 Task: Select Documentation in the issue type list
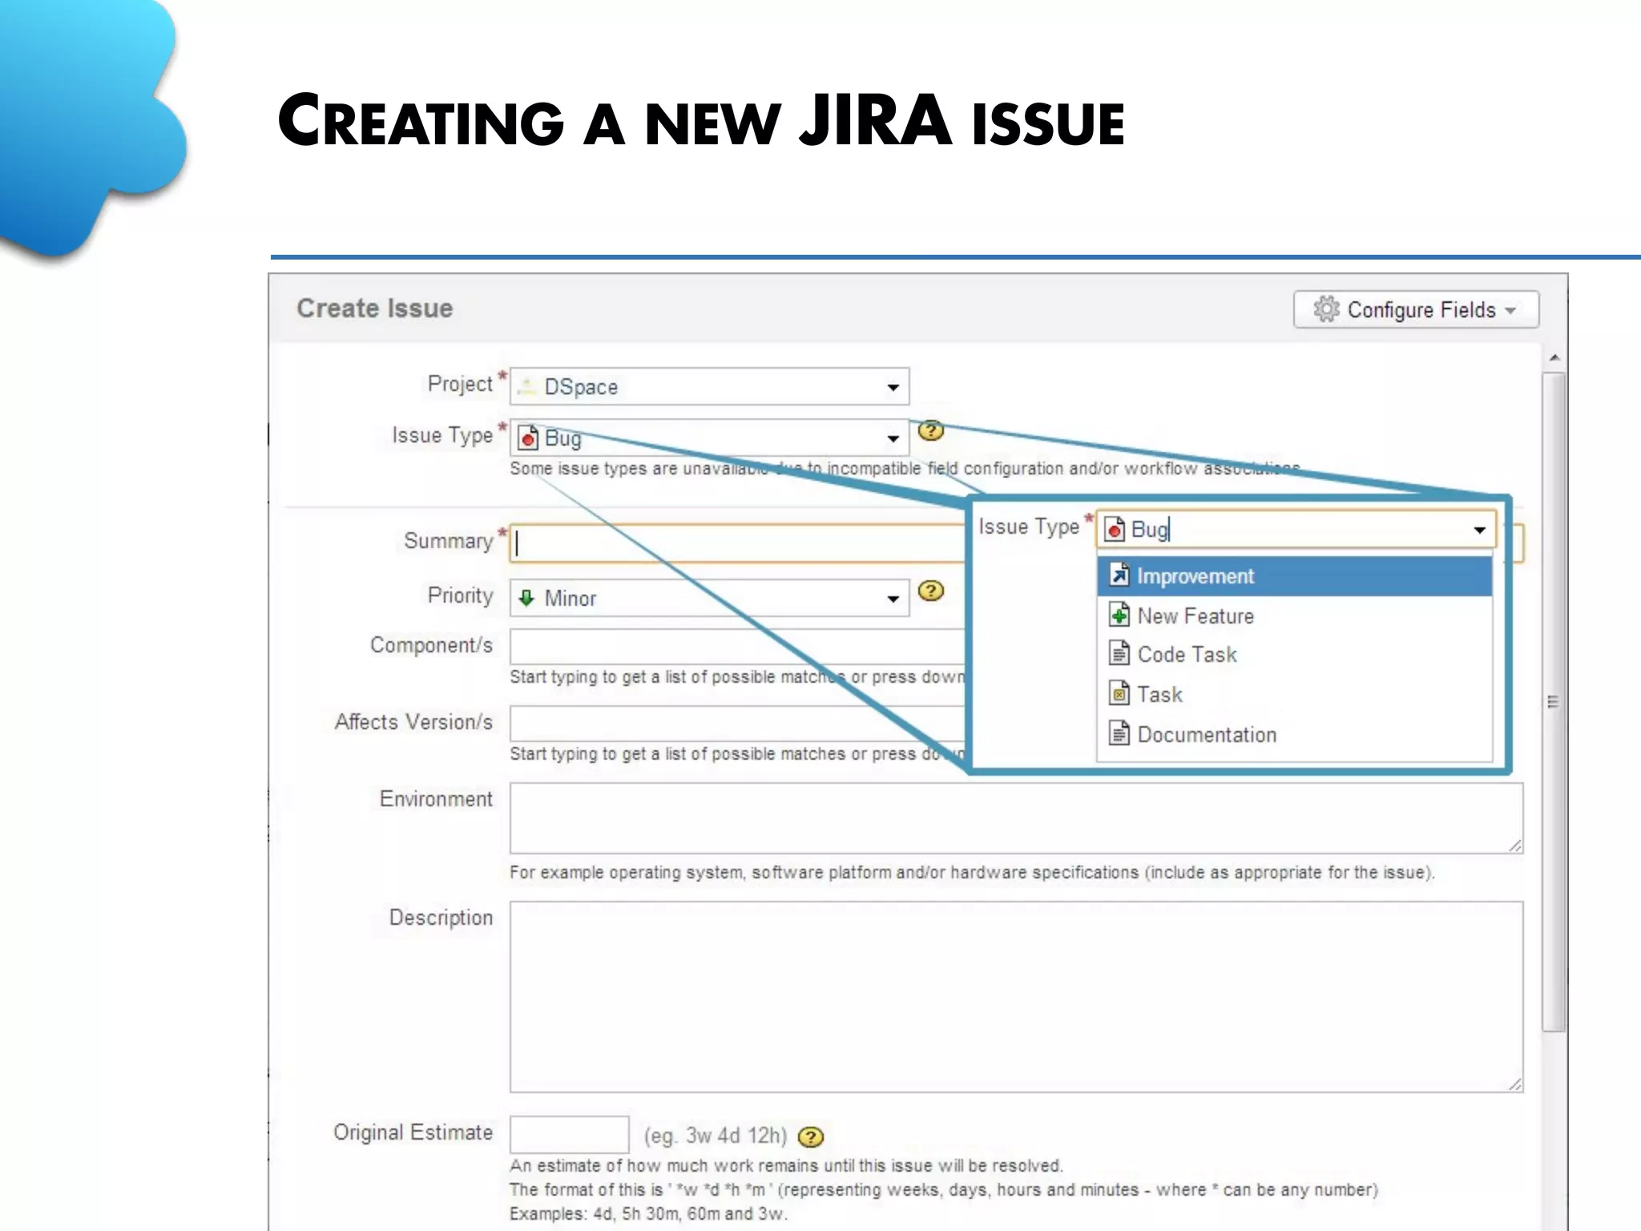click(1294, 734)
